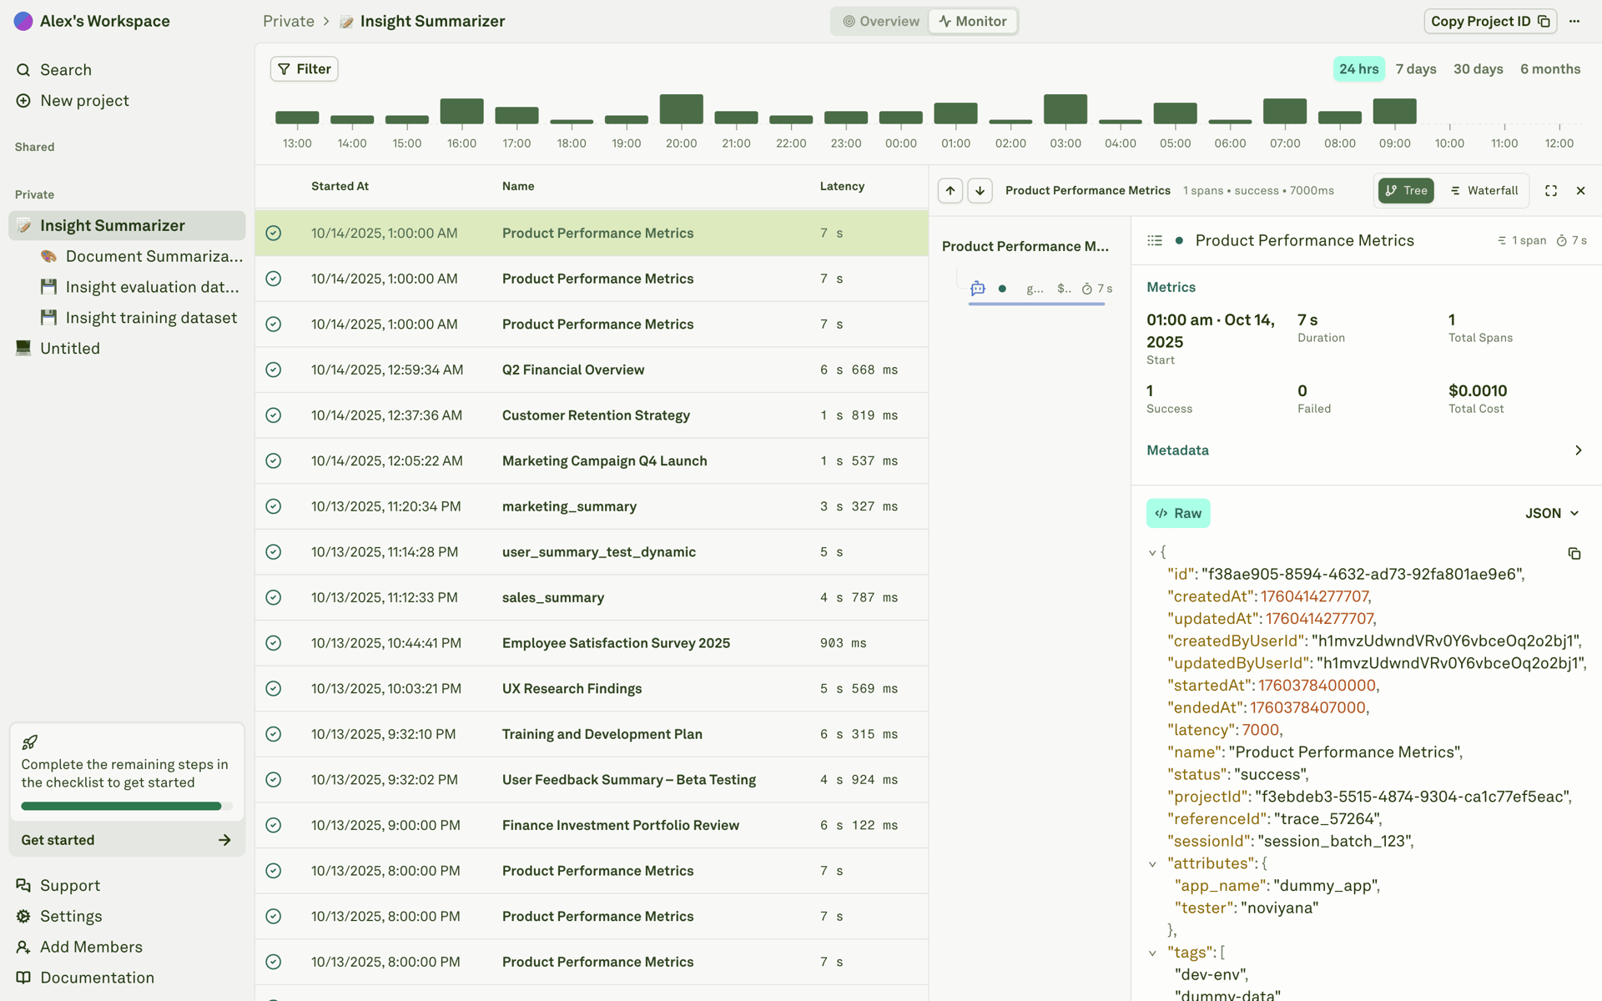Screen dimensions: 1602x1001
Task: Click Get started link
Action: pos(127,841)
